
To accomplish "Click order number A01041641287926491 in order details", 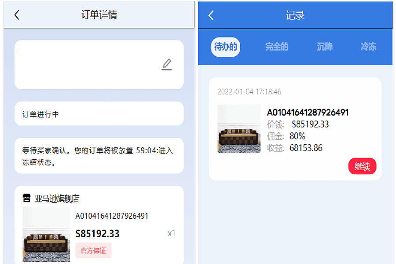I will (112, 216).
